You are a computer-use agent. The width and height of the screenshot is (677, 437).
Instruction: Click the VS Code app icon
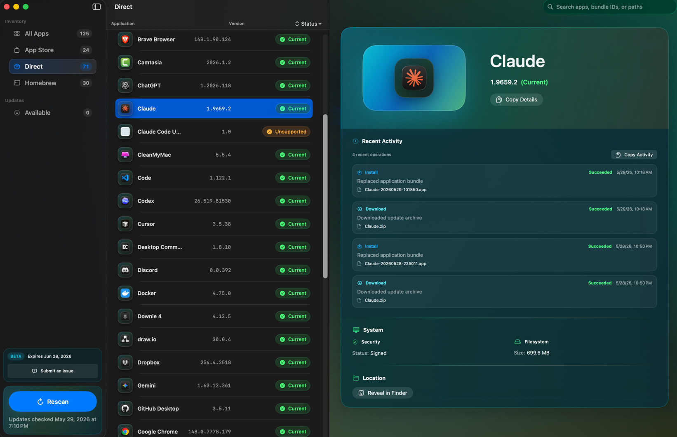[125, 178]
